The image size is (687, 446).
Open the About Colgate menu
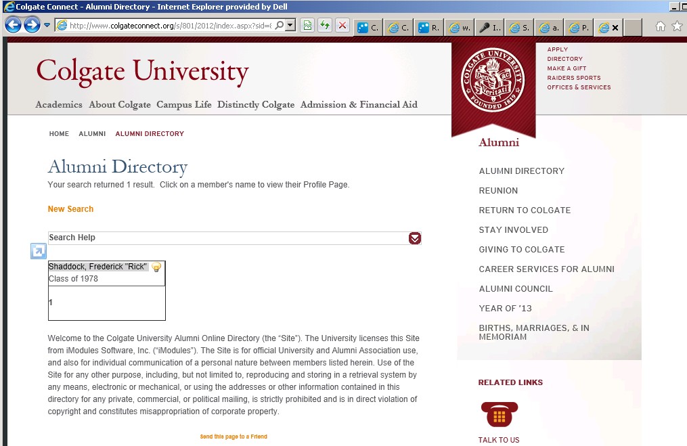click(x=120, y=104)
